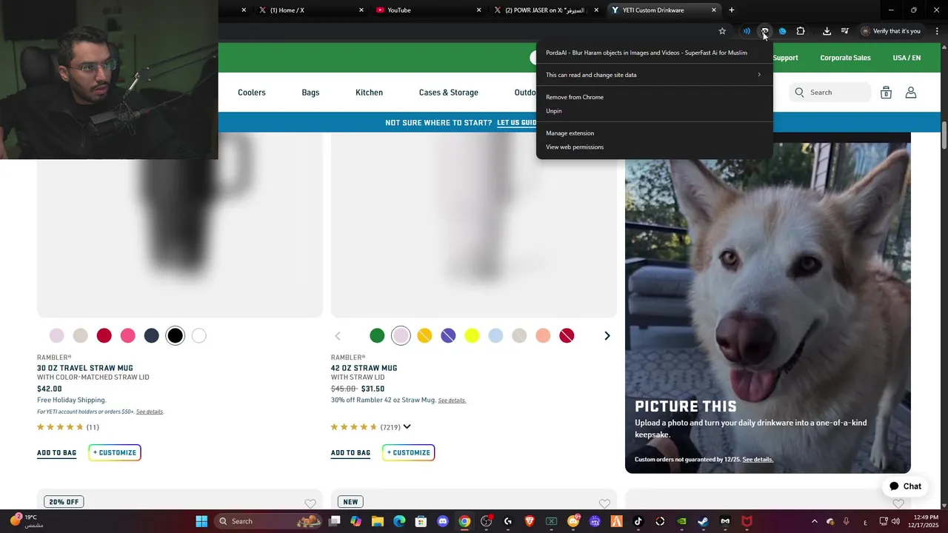The width and height of the screenshot is (948, 533).
Task: Click the blue sound-wave extension icon
Action: point(747,31)
